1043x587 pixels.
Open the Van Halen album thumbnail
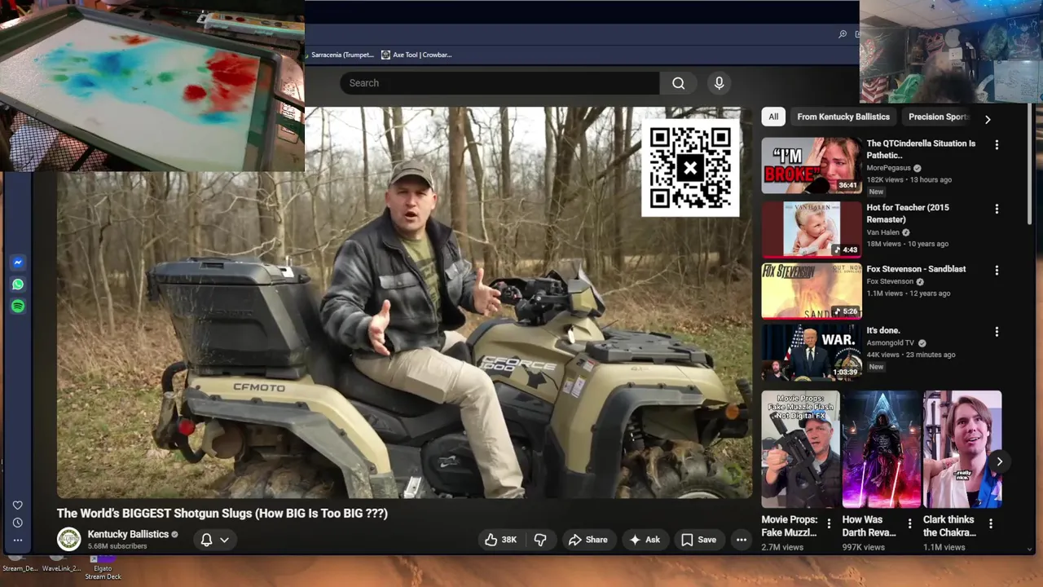pos(811,229)
